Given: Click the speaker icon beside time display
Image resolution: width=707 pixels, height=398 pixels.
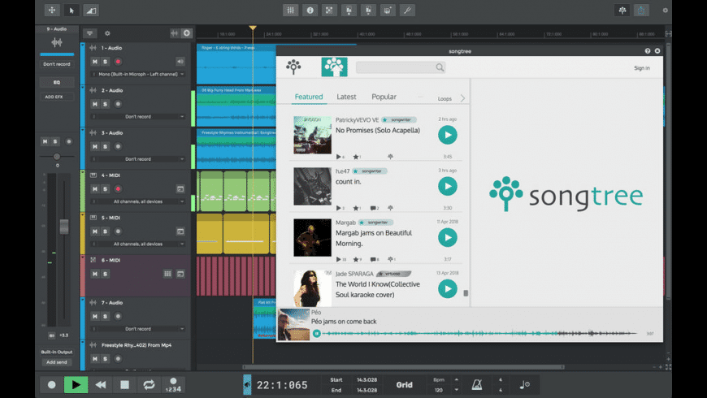Looking at the screenshot, I should [x=247, y=384].
